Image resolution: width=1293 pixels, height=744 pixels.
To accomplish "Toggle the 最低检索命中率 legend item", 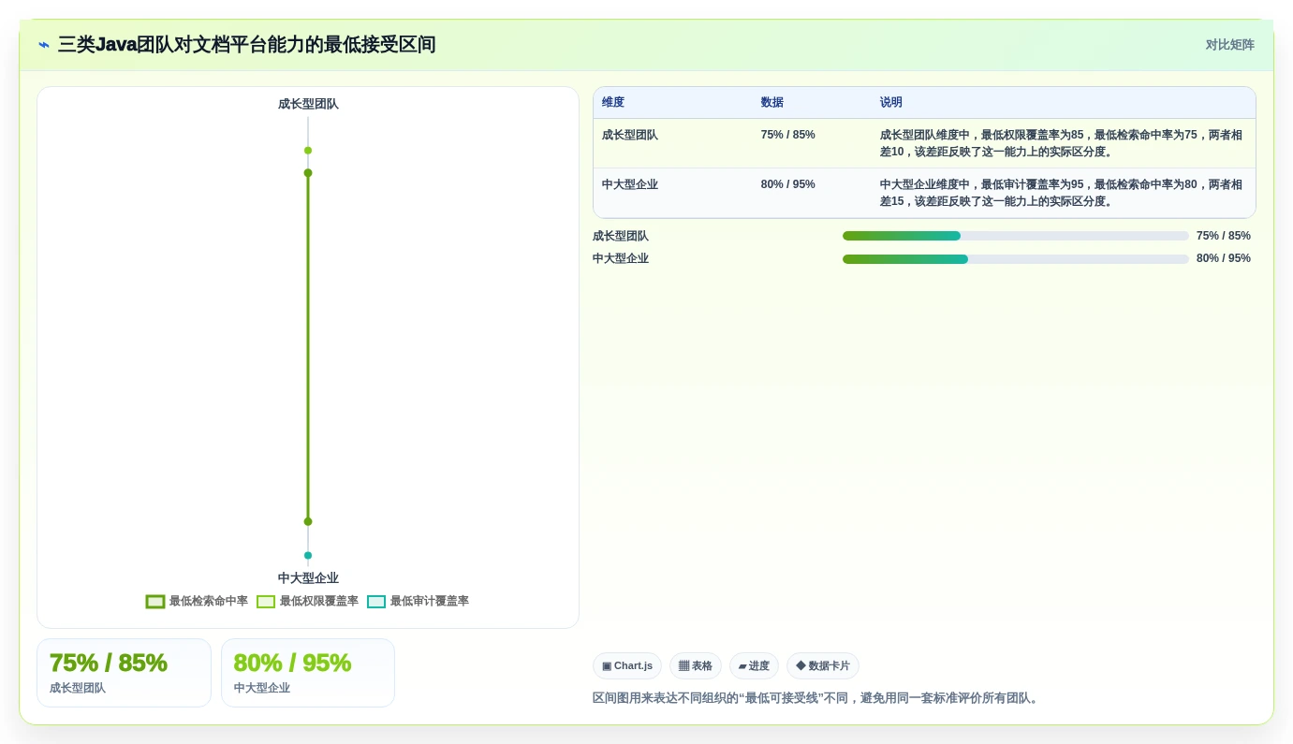I will pyautogui.click(x=197, y=601).
